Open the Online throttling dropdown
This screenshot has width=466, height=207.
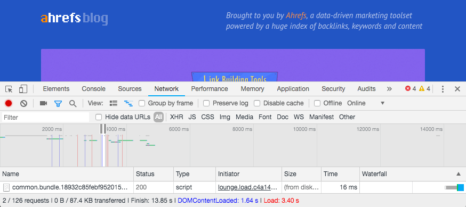[x=366, y=103]
